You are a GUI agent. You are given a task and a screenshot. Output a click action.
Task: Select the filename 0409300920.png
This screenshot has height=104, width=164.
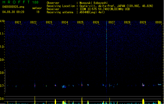[13, 7]
